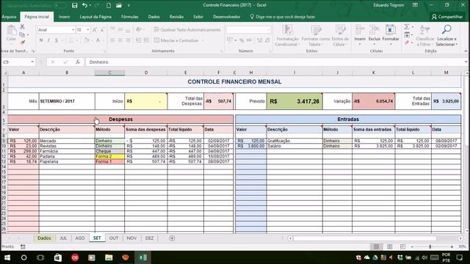Click the insert function fx icon
Viewport: 470px width, 264px height.
coord(78,62)
